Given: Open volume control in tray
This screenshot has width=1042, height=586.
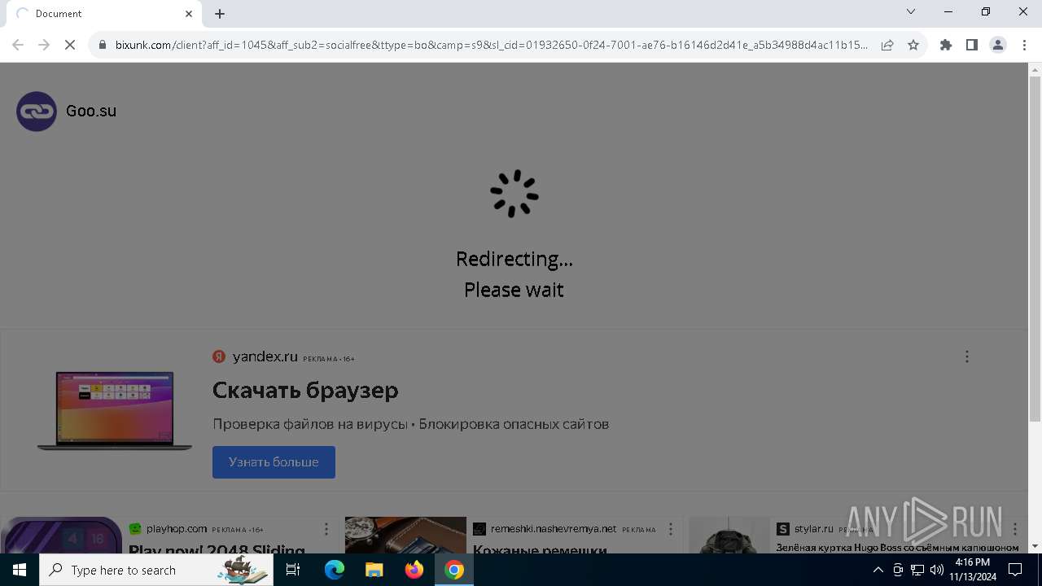Looking at the screenshot, I should pos(937,570).
